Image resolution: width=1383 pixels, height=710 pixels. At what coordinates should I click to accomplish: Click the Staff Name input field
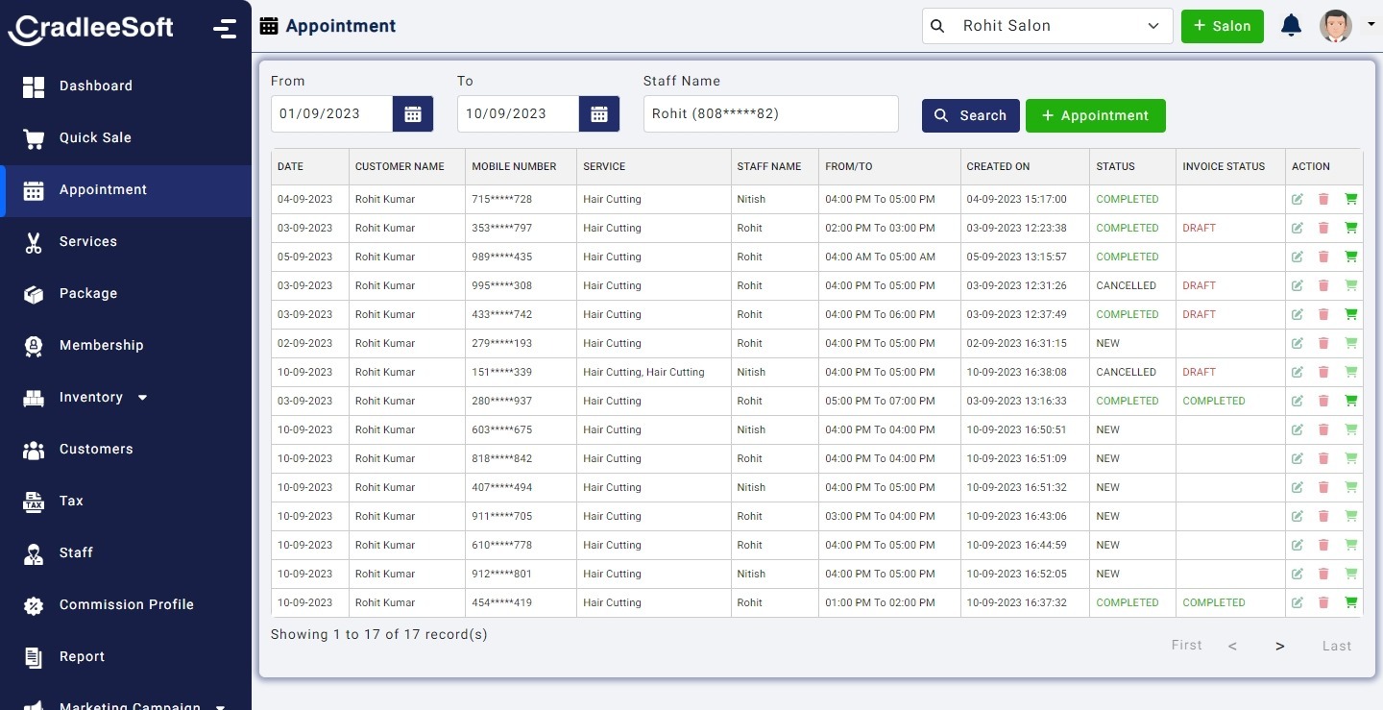(x=770, y=113)
